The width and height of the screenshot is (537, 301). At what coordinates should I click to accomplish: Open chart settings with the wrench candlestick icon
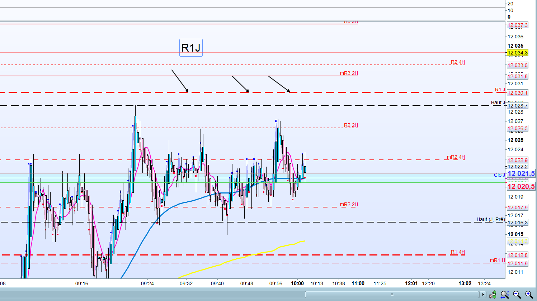coord(493,295)
